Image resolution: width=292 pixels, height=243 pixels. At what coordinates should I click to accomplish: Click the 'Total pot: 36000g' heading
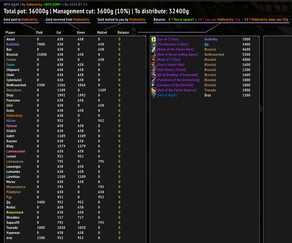pos(26,11)
